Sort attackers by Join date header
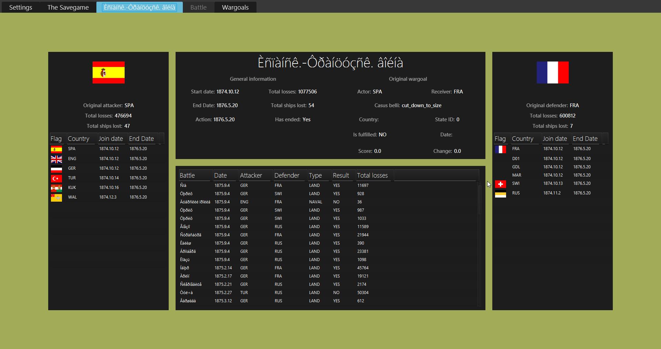Viewport: 661px width, 349px height. click(x=111, y=138)
